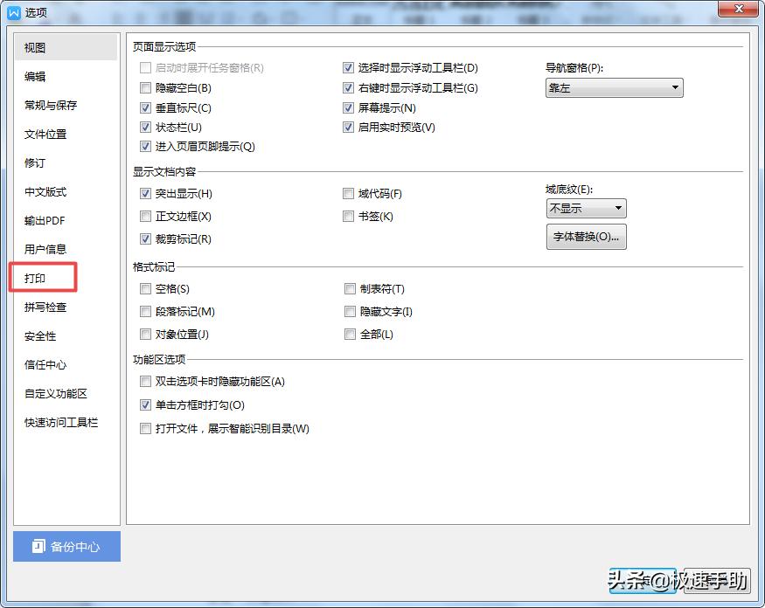765x608 pixels.
Task: Uncheck 状态栏(U)
Action: [145, 127]
